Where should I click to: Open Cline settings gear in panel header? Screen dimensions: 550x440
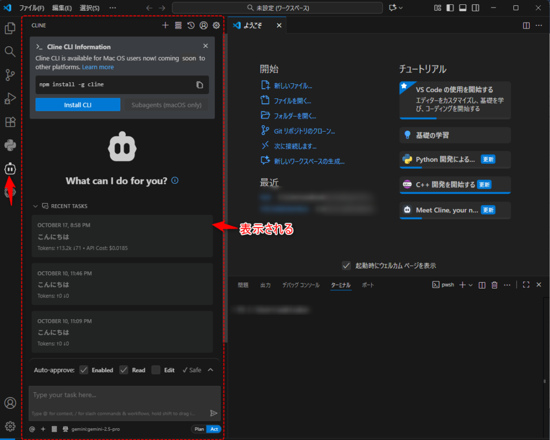pyautogui.click(x=216, y=25)
